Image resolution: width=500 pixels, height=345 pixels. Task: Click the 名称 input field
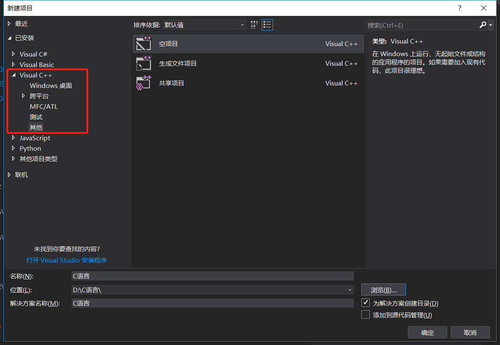point(213,276)
